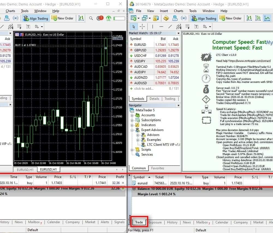Select trendline tool in right window

(x=170, y=27)
